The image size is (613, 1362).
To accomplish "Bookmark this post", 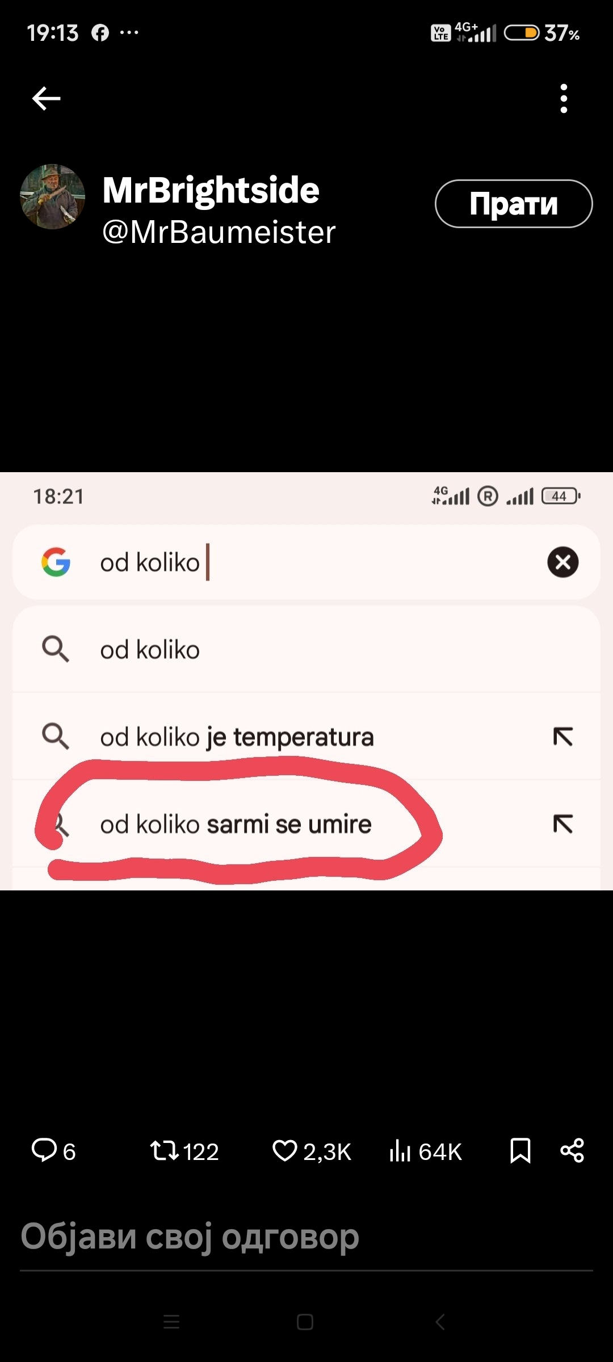I will coord(520,1150).
